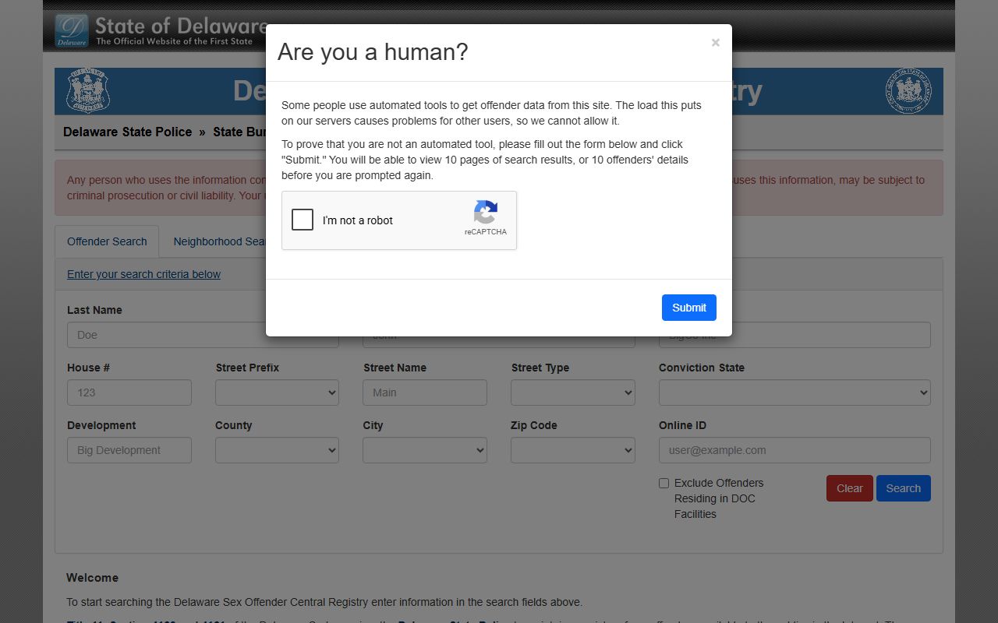Click the left Delaware state seal
Image resolution: width=998 pixels, height=623 pixels.
pyautogui.click(x=88, y=91)
